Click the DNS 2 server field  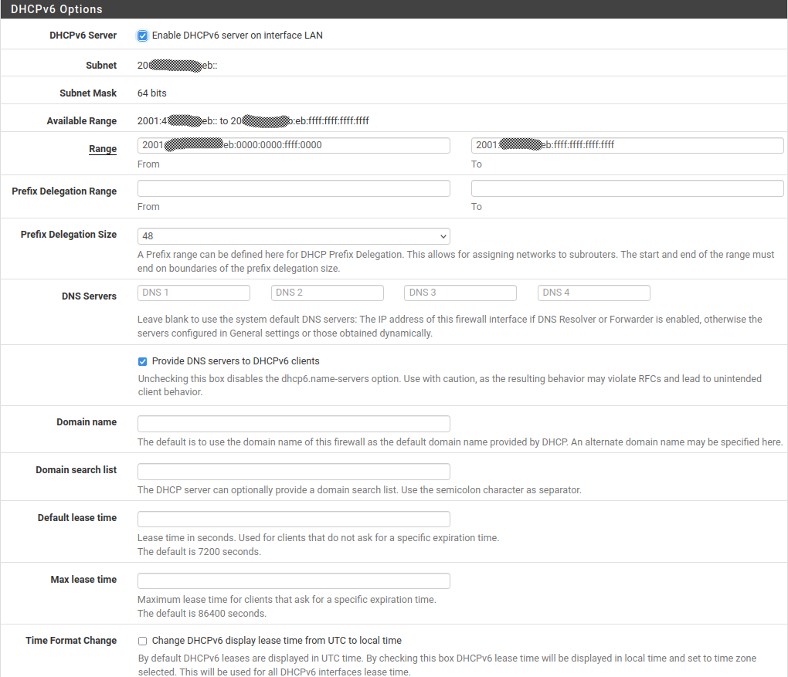tap(328, 293)
